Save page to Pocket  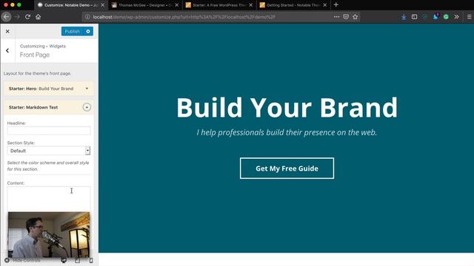(346, 17)
